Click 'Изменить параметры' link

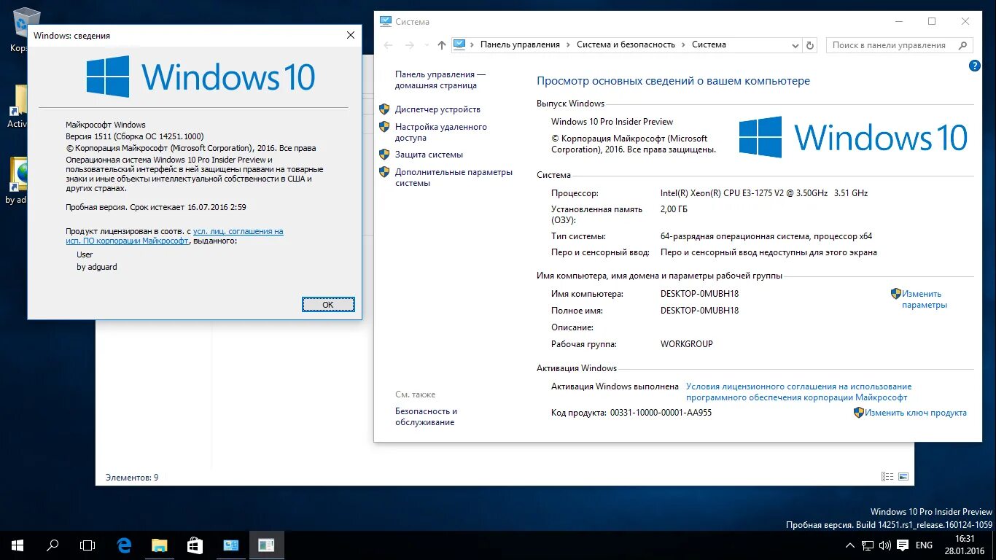[x=924, y=300]
